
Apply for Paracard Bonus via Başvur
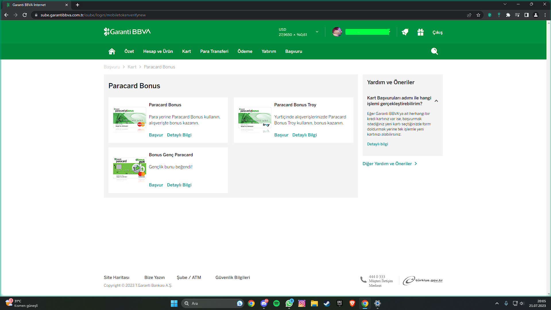156,135
